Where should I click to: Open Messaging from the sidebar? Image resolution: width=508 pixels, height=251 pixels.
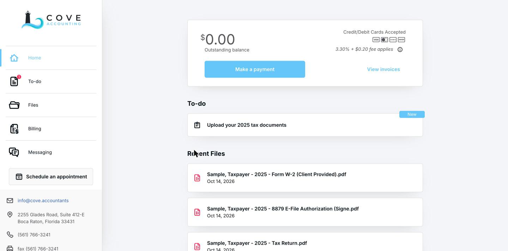click(51, 152)
